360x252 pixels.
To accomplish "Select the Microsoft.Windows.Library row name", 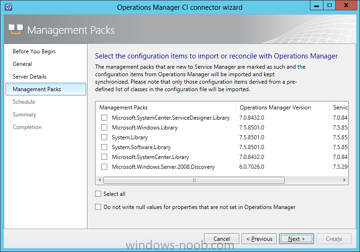I will (x=145, y=128).
